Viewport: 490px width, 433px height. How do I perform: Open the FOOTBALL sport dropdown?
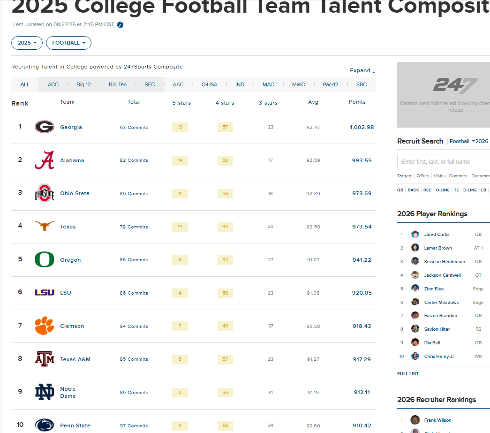pos(68,43)
